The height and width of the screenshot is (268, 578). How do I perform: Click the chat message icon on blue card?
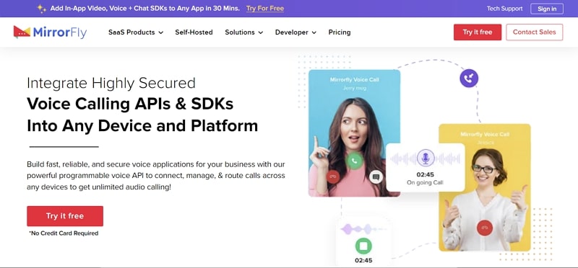[x=376, y=177]
